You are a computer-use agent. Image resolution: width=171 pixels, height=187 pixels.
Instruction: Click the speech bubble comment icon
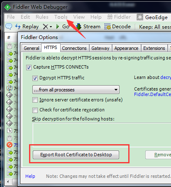[9, 26]
